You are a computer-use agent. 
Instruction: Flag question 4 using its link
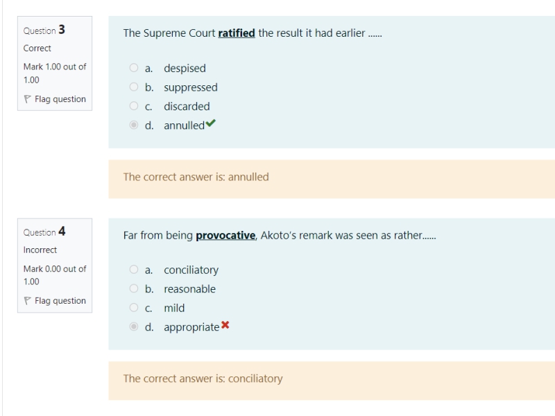click(x=60, y=301)
